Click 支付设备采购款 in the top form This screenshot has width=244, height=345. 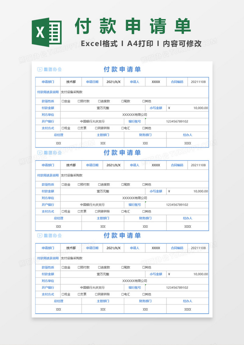tap(72, 92)
